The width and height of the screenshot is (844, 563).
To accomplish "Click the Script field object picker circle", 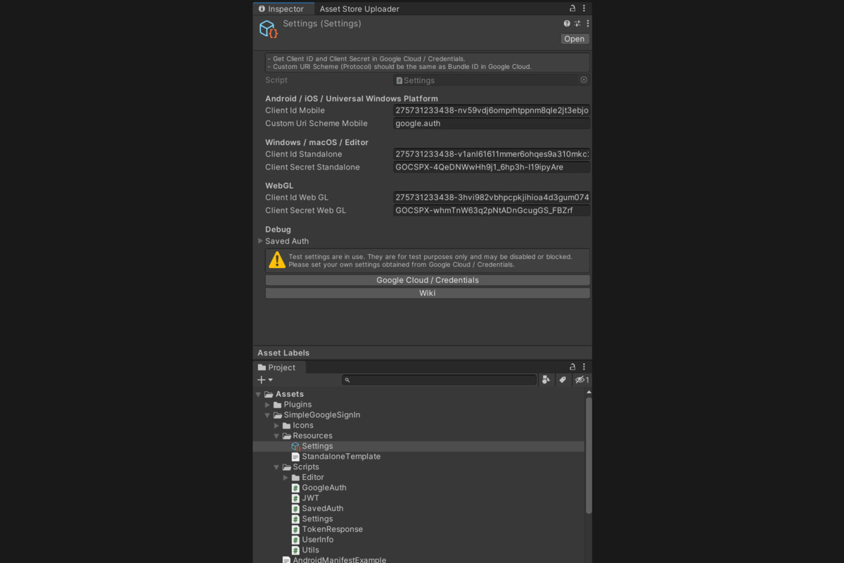I will click(x=584, y=80).
